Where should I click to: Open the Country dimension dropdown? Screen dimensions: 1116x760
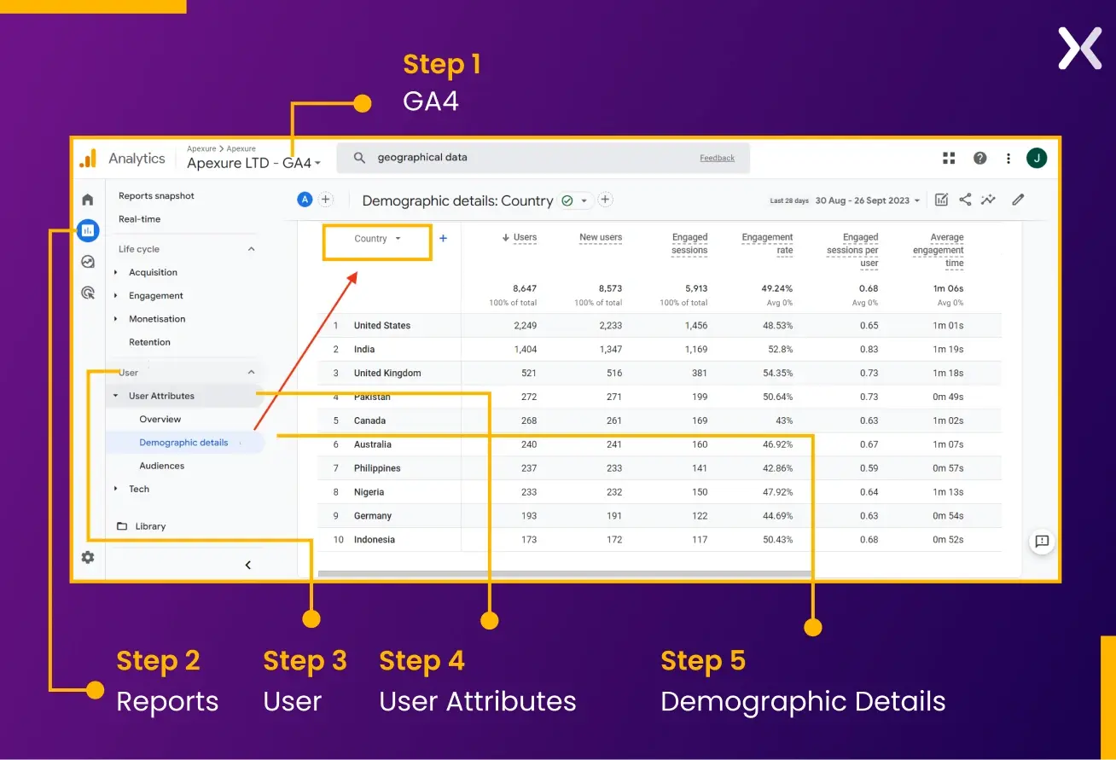(x=377, y=239)
